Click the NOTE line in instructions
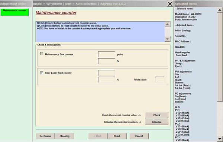 coord(84,29)
